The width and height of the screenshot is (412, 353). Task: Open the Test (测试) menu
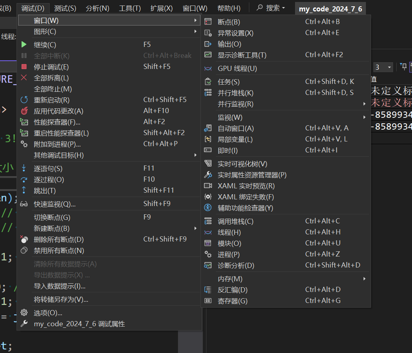[65, 8]
